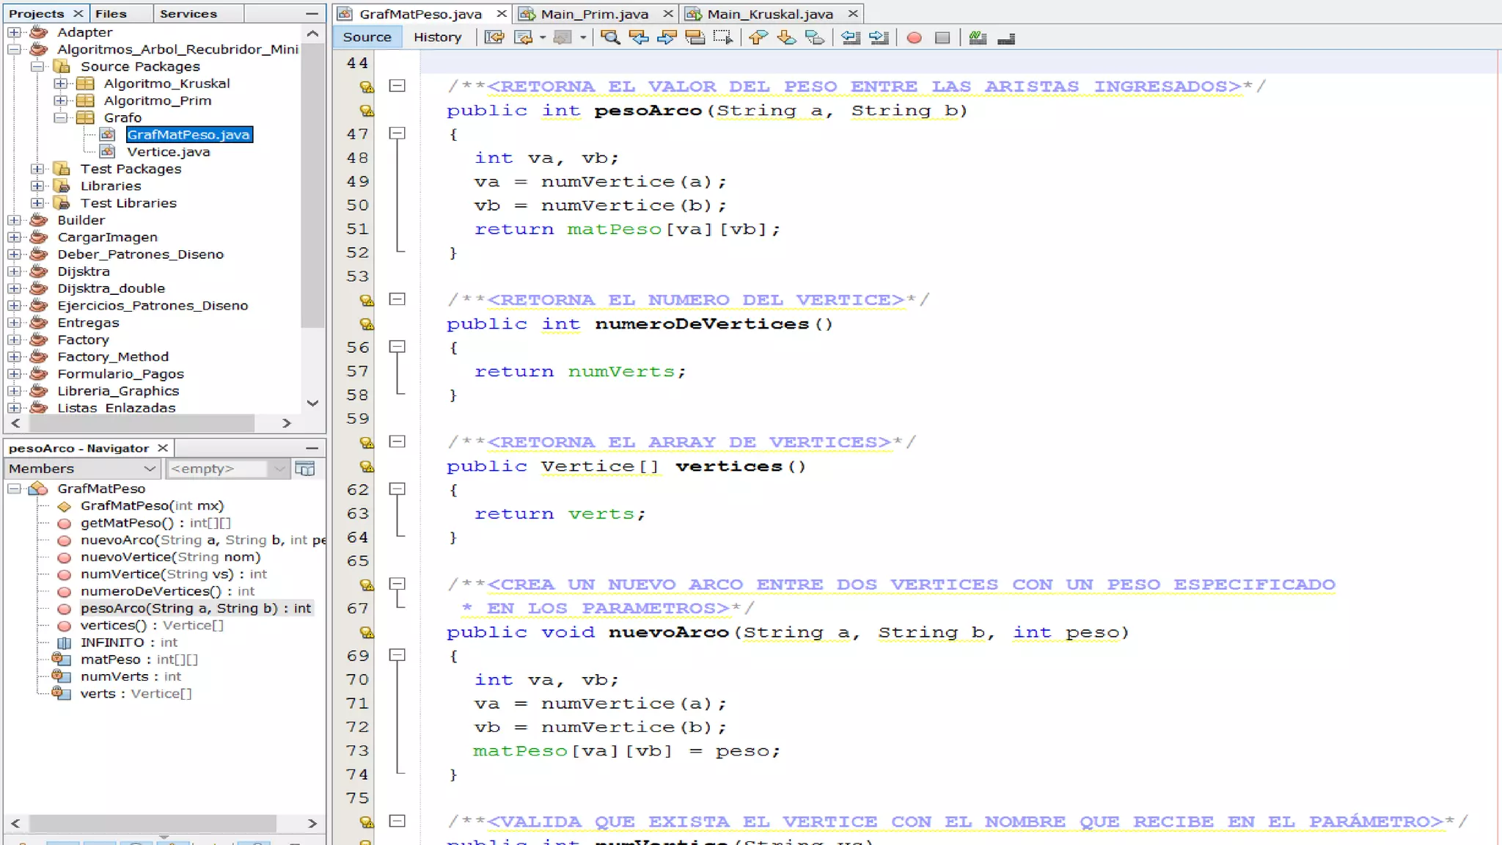Start macro recording with red circle
1502x845 pixels.
click(914, 37)
